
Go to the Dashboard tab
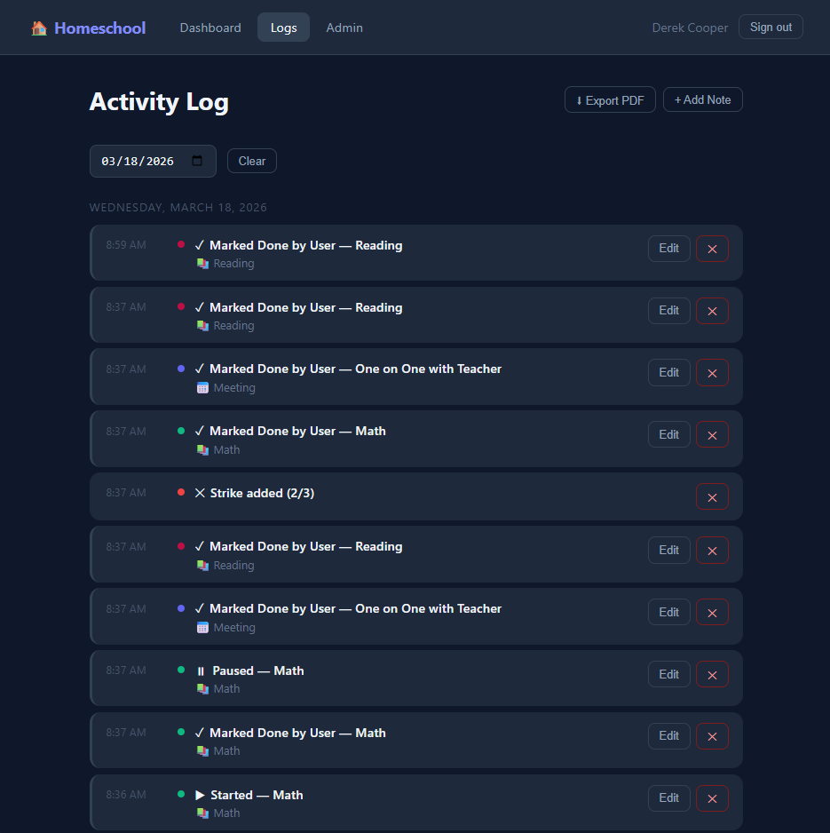(x=210, y=28)
